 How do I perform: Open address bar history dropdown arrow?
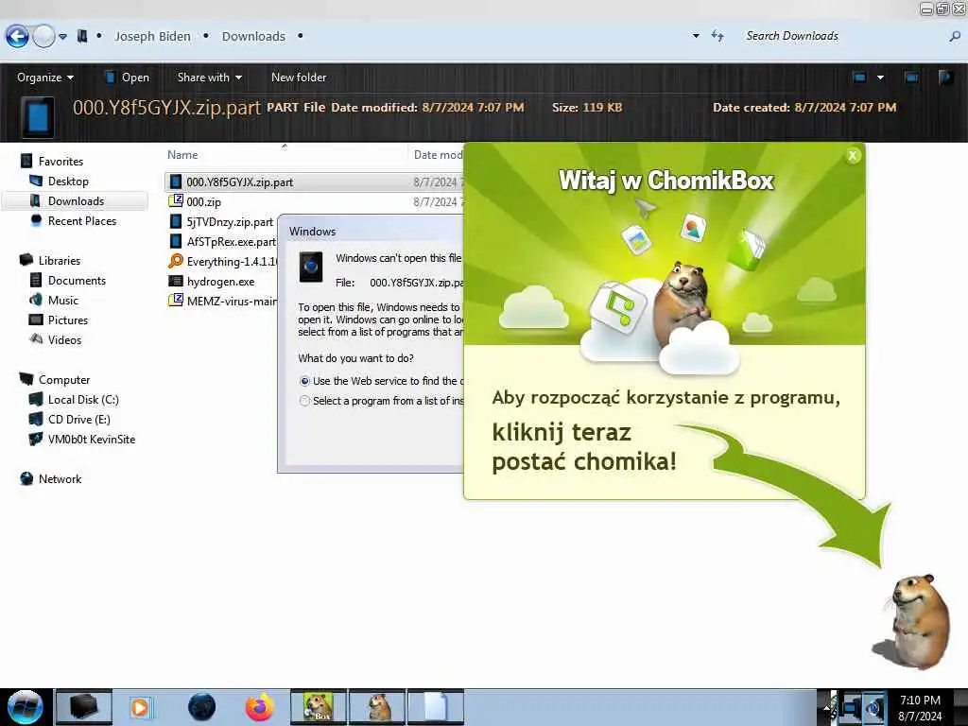click(x=697, y=37)
